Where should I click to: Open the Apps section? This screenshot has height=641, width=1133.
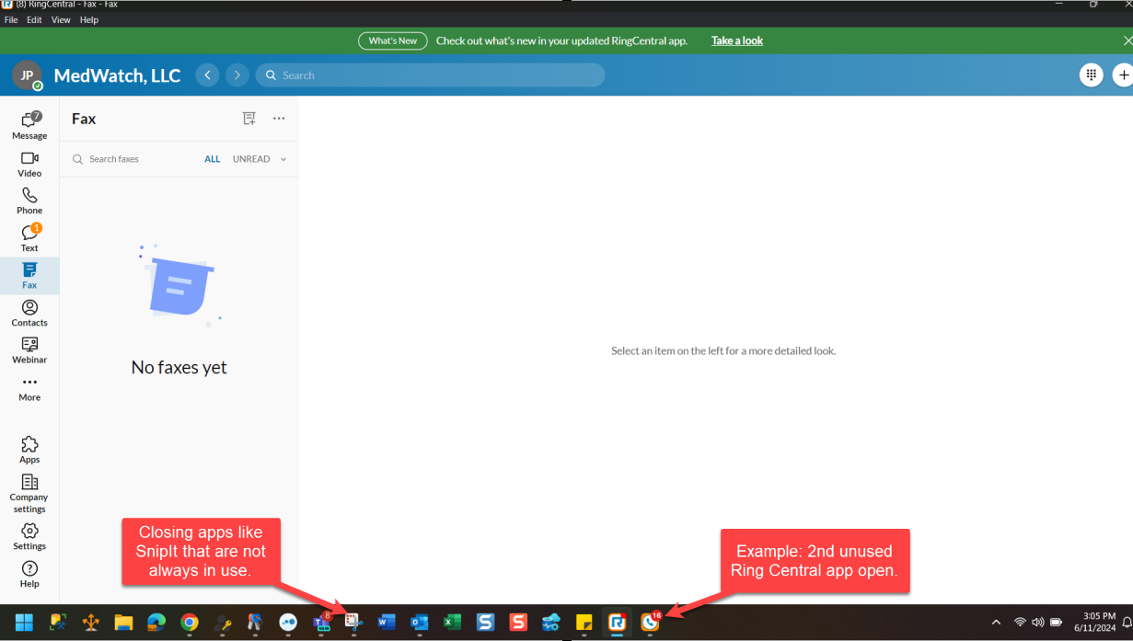click(29, 449)
